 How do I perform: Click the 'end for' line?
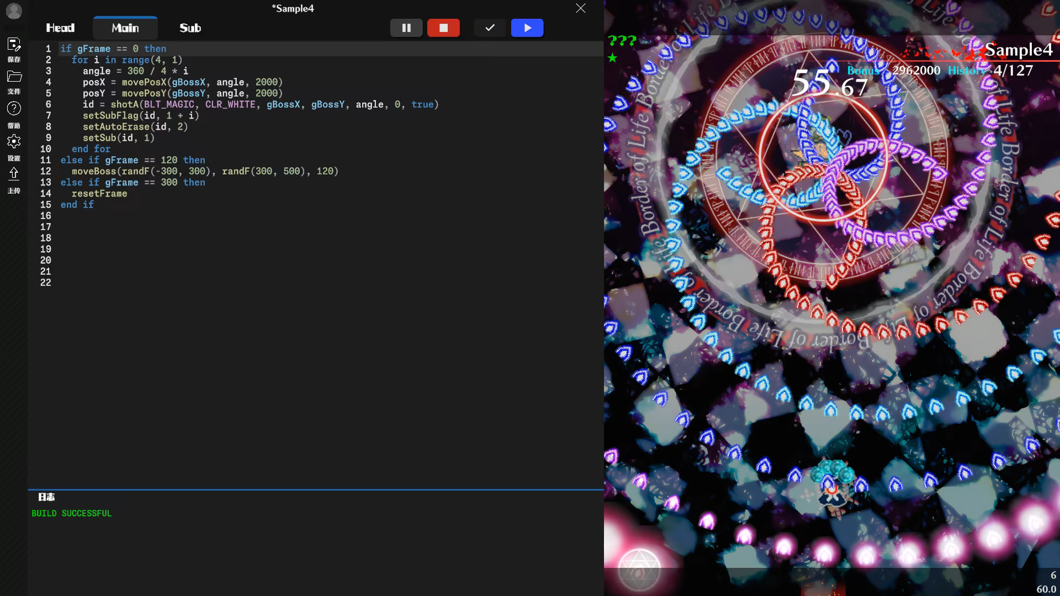(91, 149)
